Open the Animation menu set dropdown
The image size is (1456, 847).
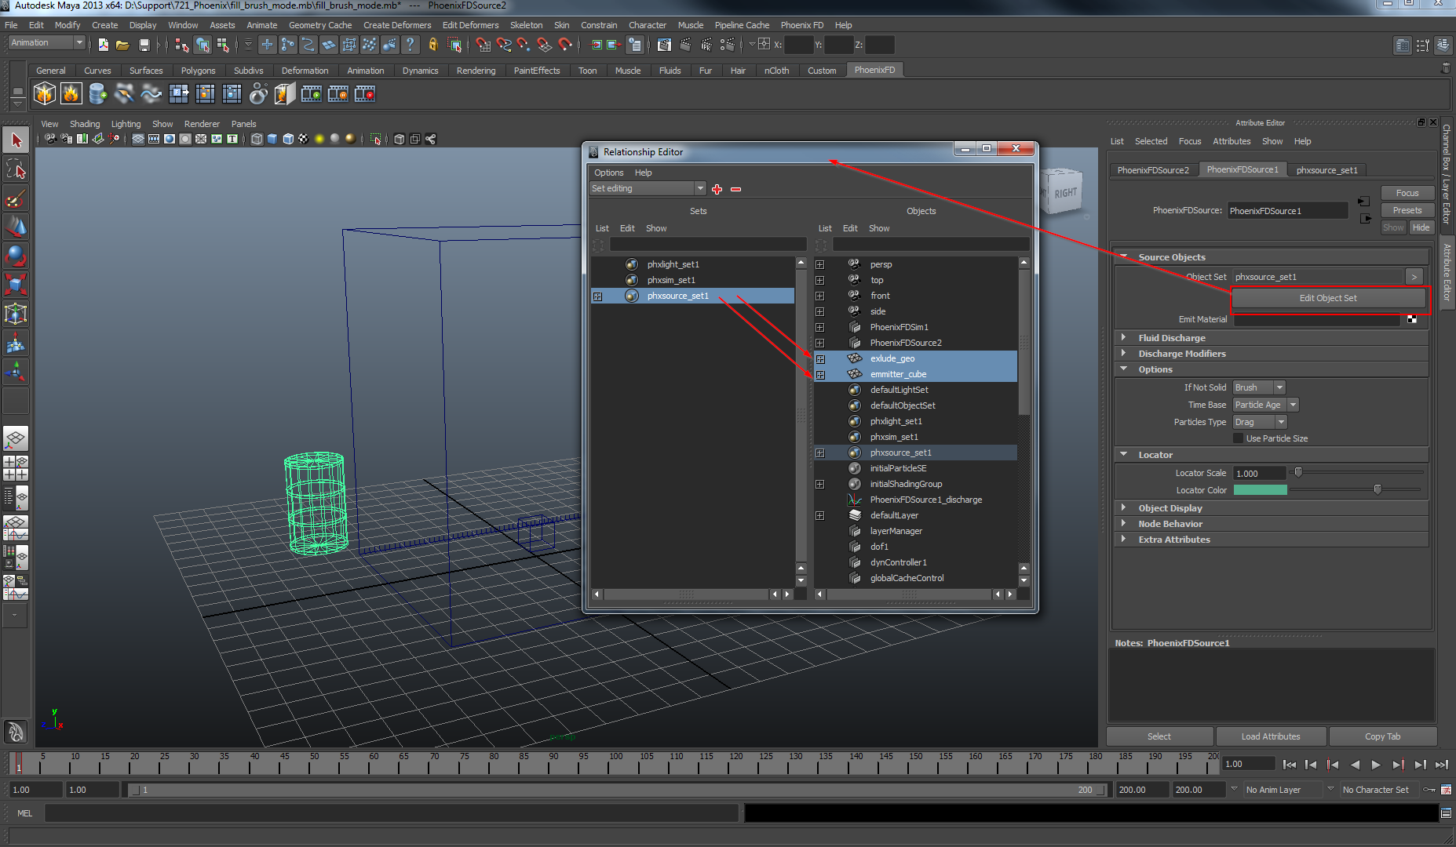tap(46, 43)
